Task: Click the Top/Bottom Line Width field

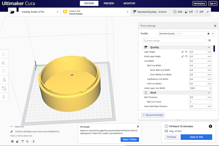Action: 201,79
